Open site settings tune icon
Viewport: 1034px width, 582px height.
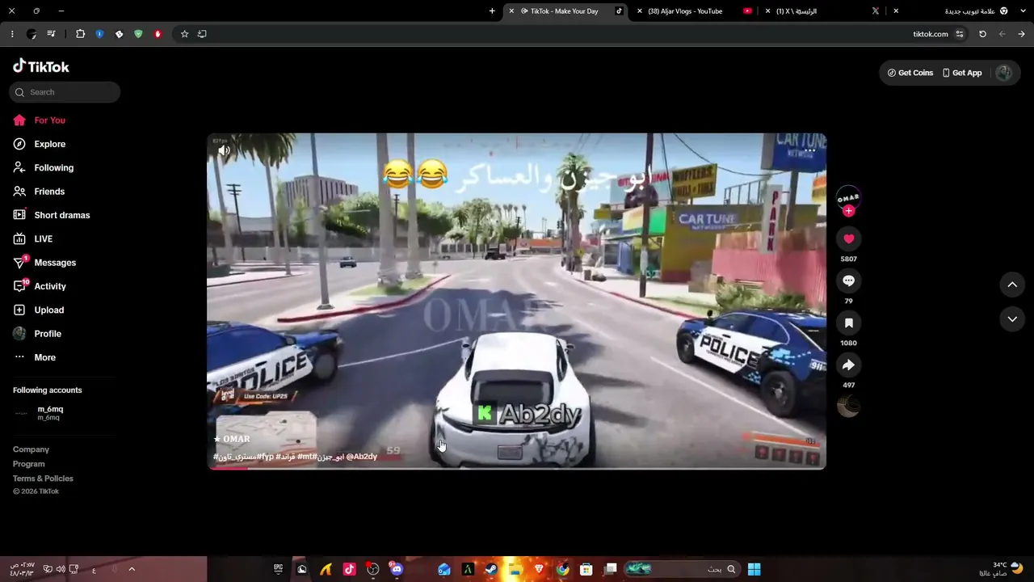click(960, 34)
